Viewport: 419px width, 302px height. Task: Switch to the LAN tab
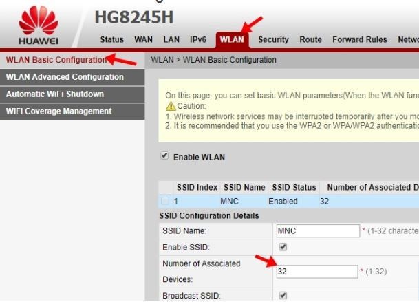coord(171,39)
